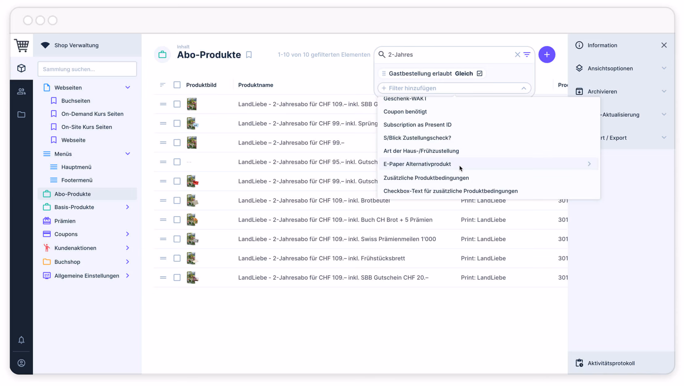
Task: Select Art der Haus-/Frühzustellung filter option
Action: pos(489,151)
